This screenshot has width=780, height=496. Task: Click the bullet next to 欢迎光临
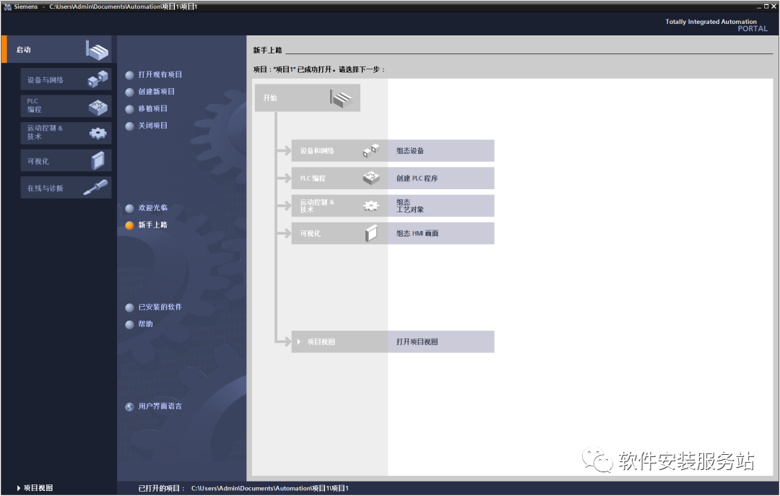click(129, 208)
